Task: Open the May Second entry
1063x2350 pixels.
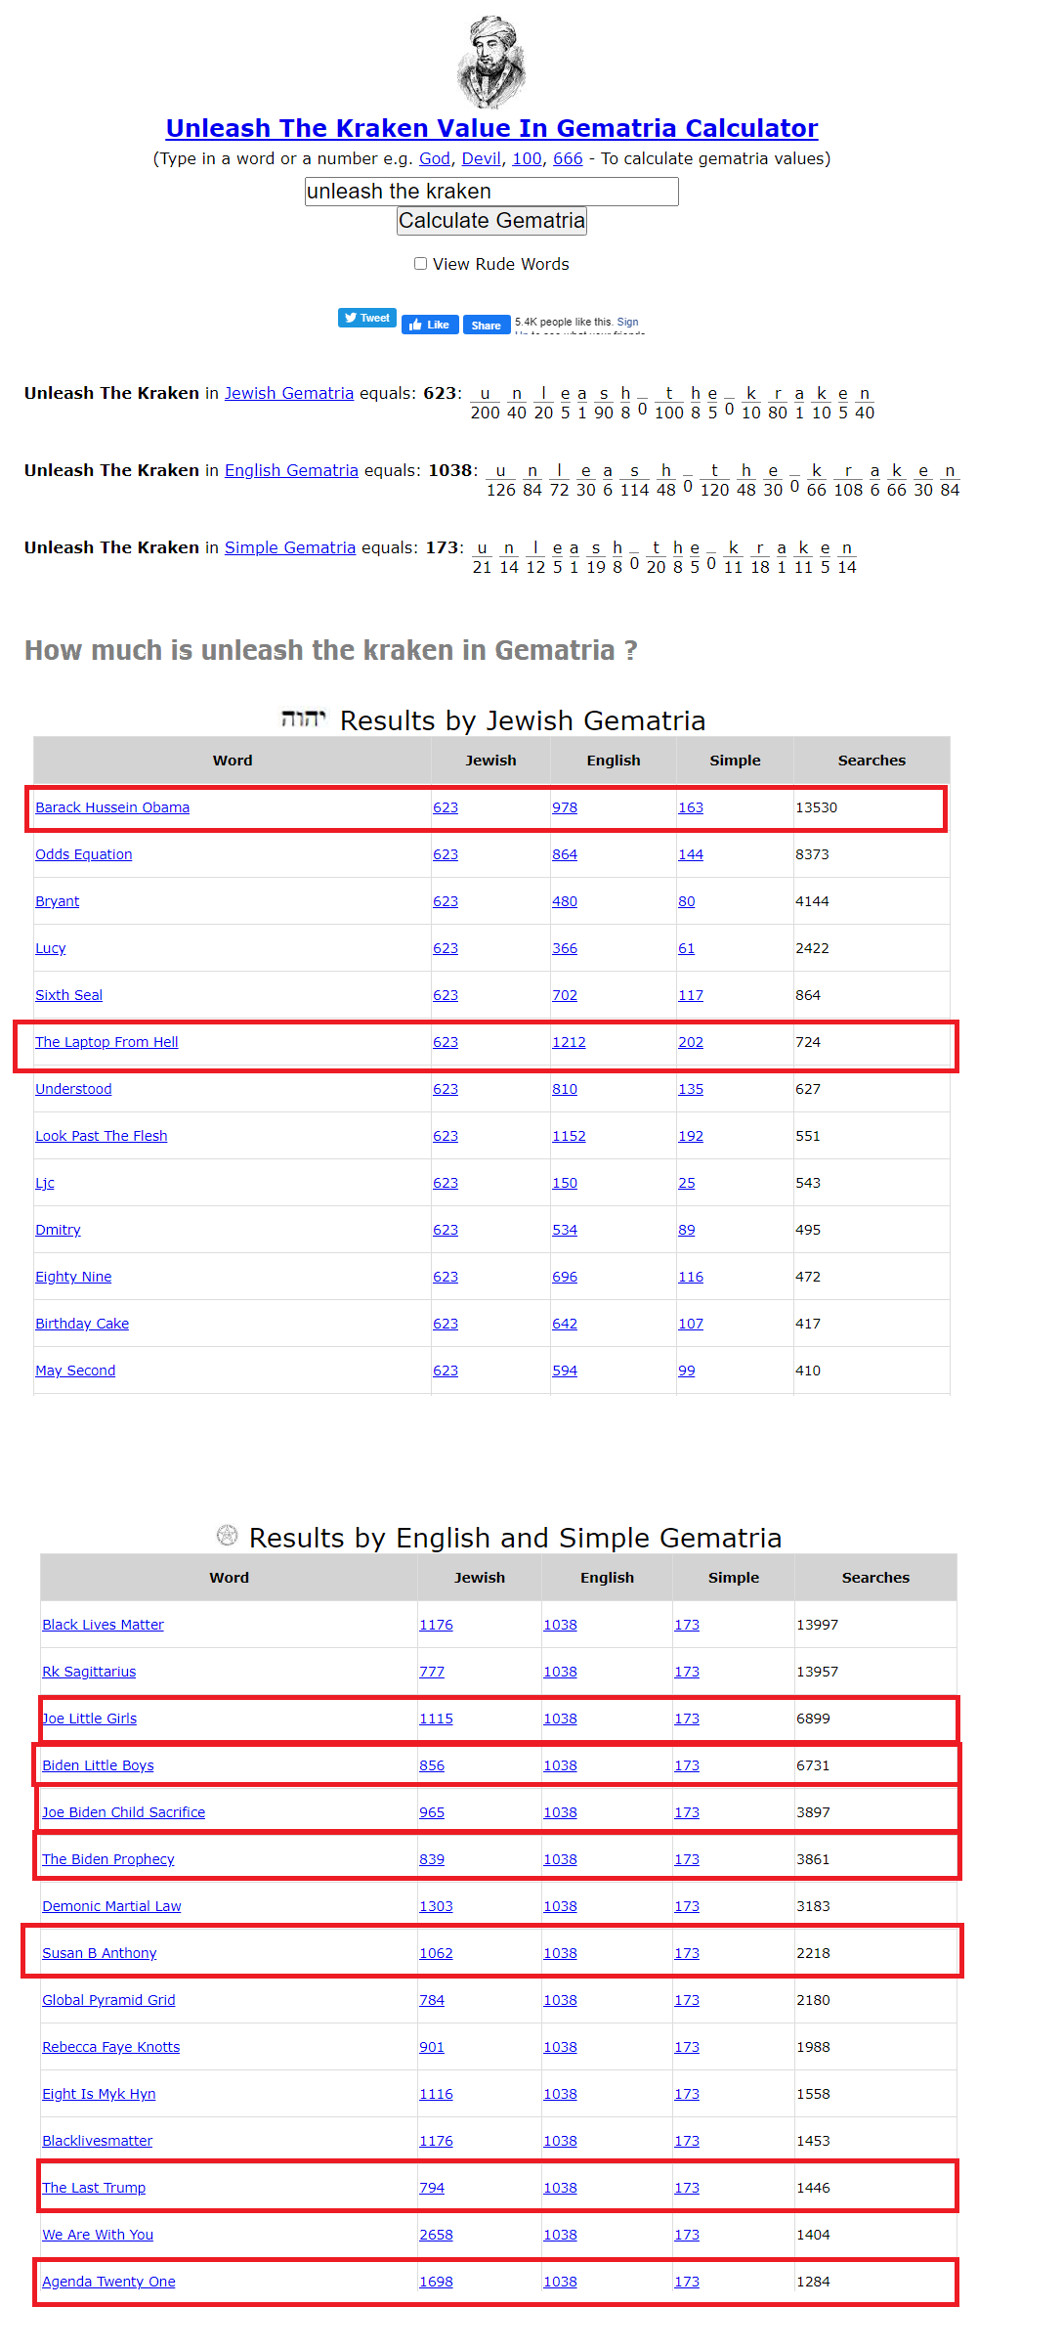Action: [75, 1371]
